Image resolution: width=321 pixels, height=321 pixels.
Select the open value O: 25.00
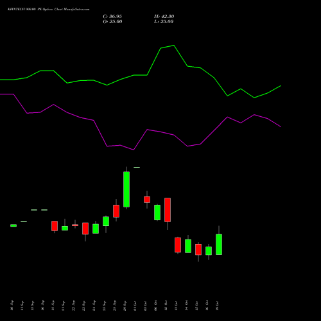112,22
